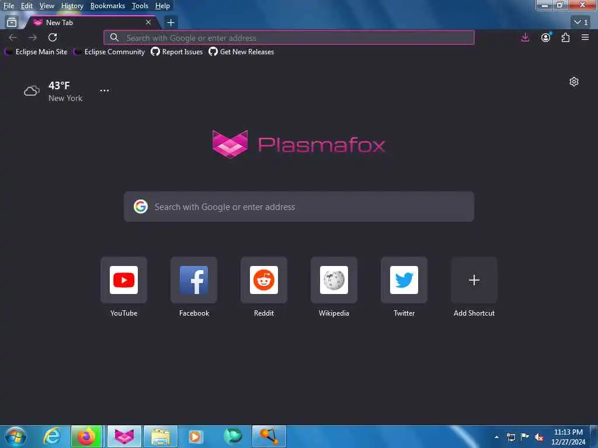Click the Plasmafox logo
The height and width of the screenshot is (448, 598).
[298, 145]
